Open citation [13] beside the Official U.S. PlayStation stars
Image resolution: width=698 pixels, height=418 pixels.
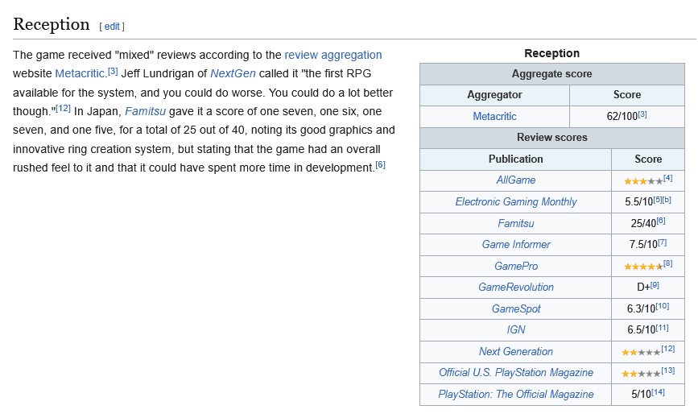coord(667,370)
